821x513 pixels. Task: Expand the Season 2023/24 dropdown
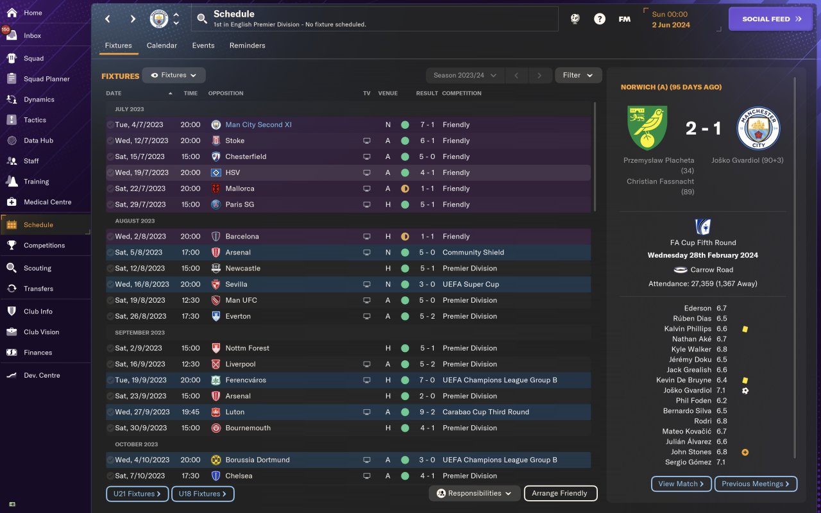[x=465, y=76]
